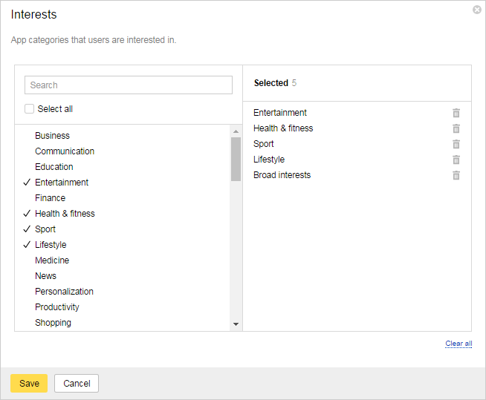
Task: Delete Health & fitness from selected list
Action: coord(456,128)
